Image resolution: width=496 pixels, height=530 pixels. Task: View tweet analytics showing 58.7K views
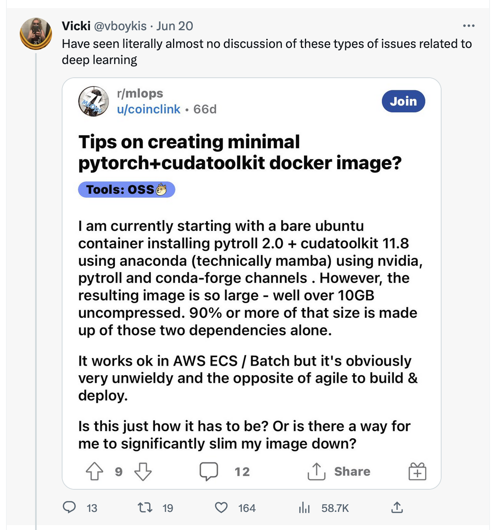click(323, 508)
